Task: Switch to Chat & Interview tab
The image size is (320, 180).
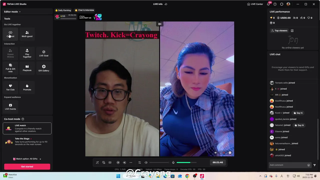Action: pos(84,10)
